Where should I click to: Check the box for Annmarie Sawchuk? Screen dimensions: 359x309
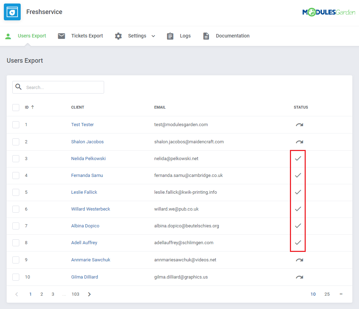pyautogui.click(x=16, y=260)
